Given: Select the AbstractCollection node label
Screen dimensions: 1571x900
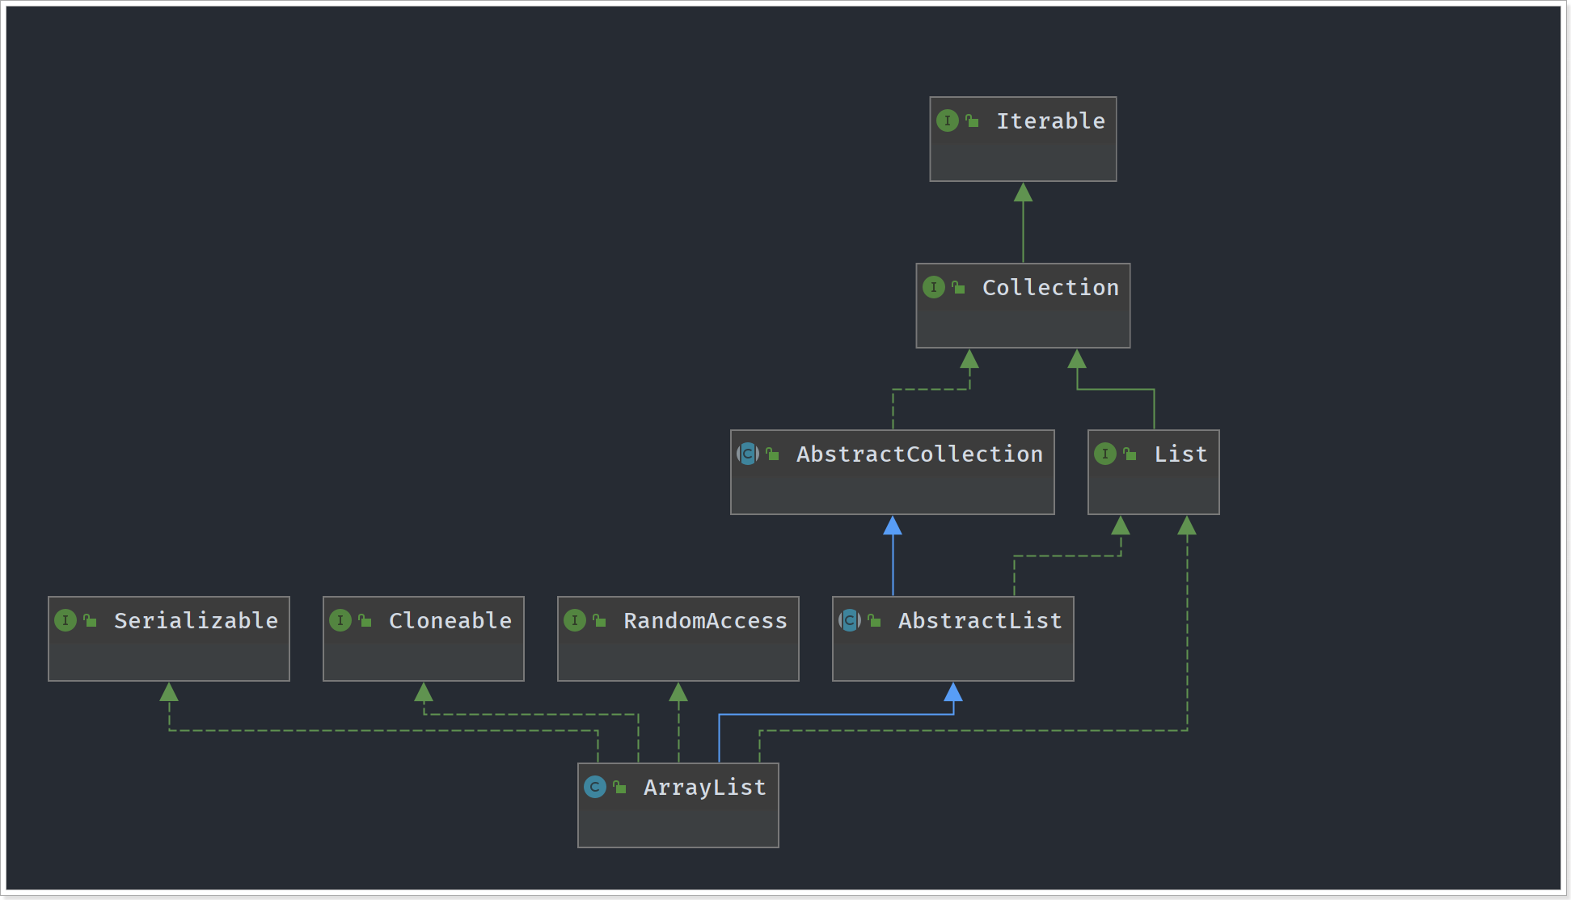Looking at the screenshot, I should click(919, 454).
